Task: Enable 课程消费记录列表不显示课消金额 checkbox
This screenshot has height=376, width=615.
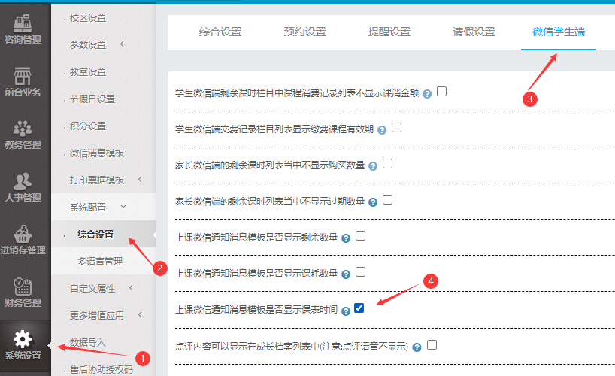Action: [441, 92]
